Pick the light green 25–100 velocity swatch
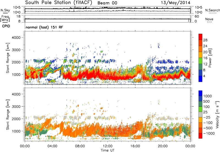The image size is (220, 152). tap(200, 109)
